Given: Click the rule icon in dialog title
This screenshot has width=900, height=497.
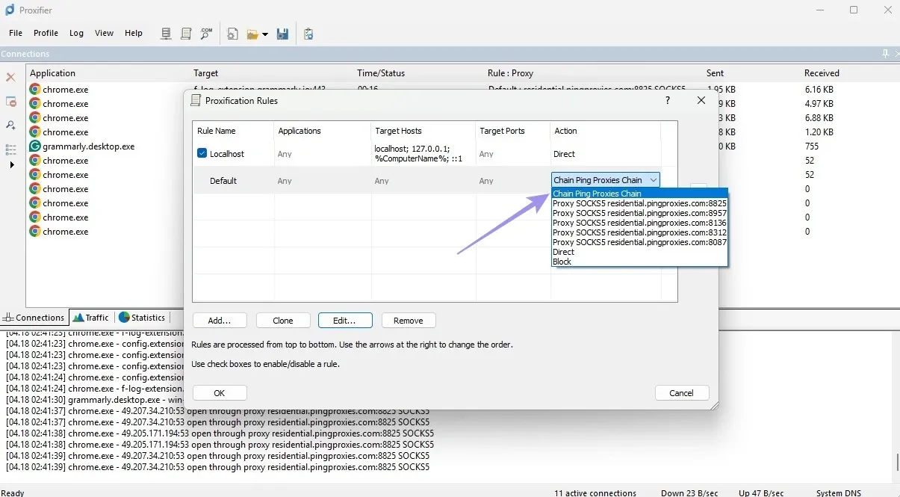Looking at the screenshot, I should click(196, 100).
